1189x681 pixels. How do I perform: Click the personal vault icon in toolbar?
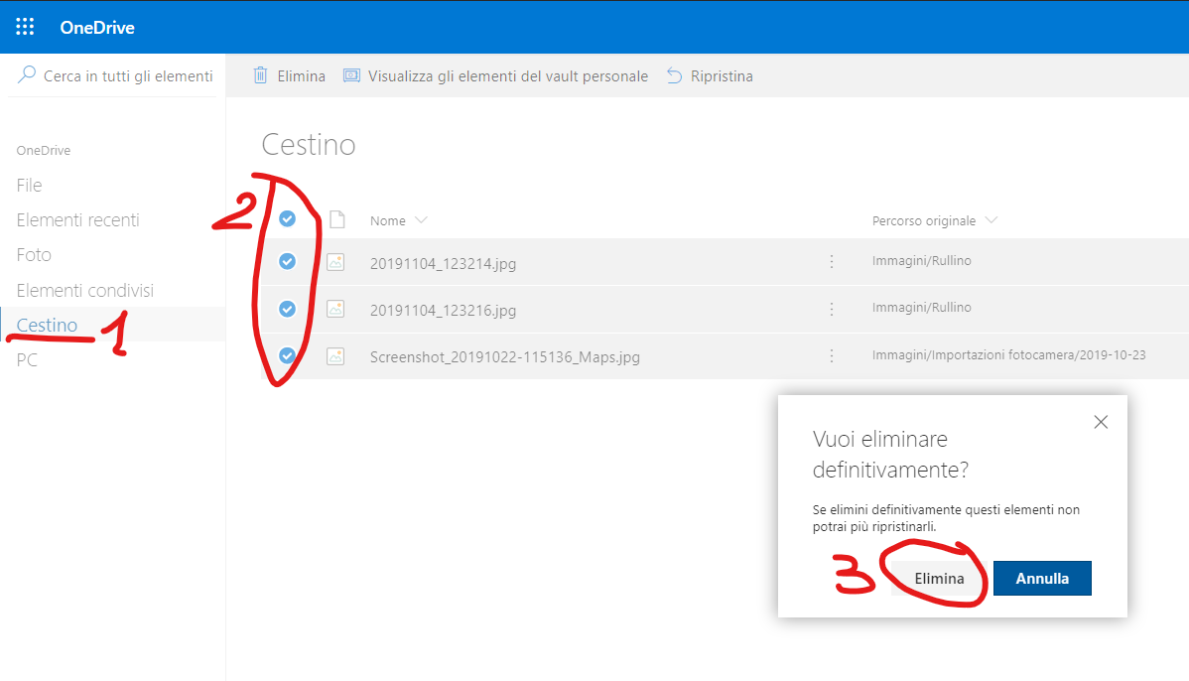351,75
